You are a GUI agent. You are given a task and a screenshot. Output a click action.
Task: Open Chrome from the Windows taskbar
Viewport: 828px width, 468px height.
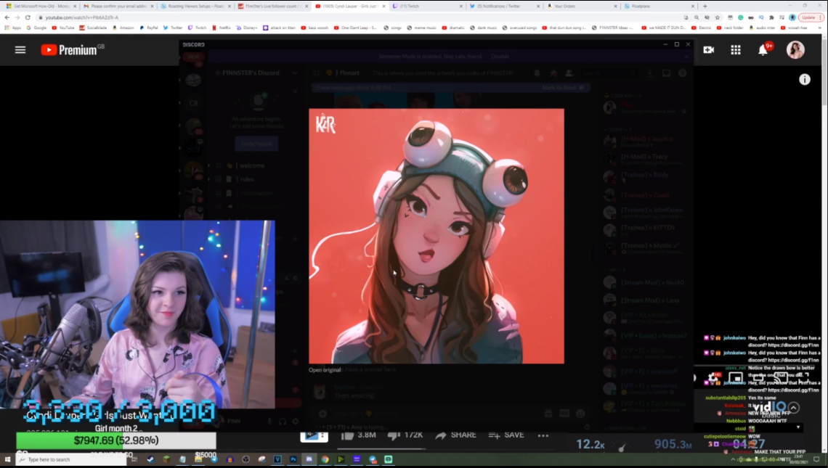[325, 459]
